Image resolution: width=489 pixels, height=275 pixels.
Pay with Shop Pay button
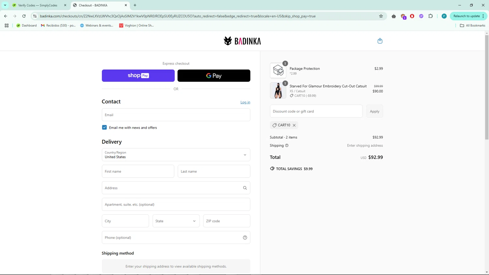coord(138,76)
